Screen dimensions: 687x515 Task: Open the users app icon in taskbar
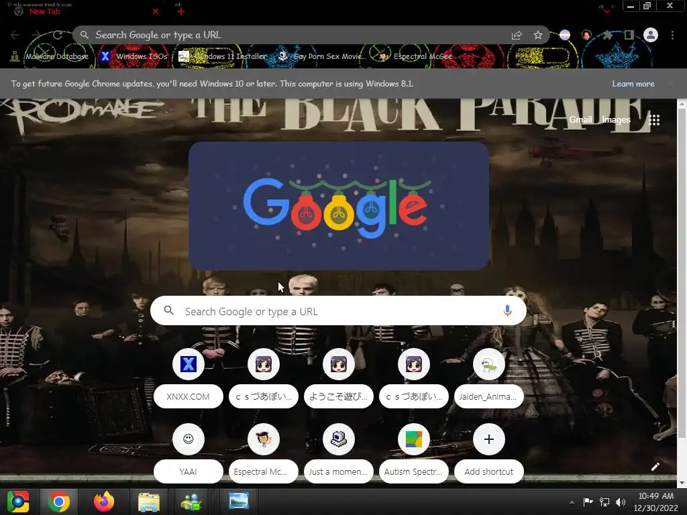[x=191, y=502]
